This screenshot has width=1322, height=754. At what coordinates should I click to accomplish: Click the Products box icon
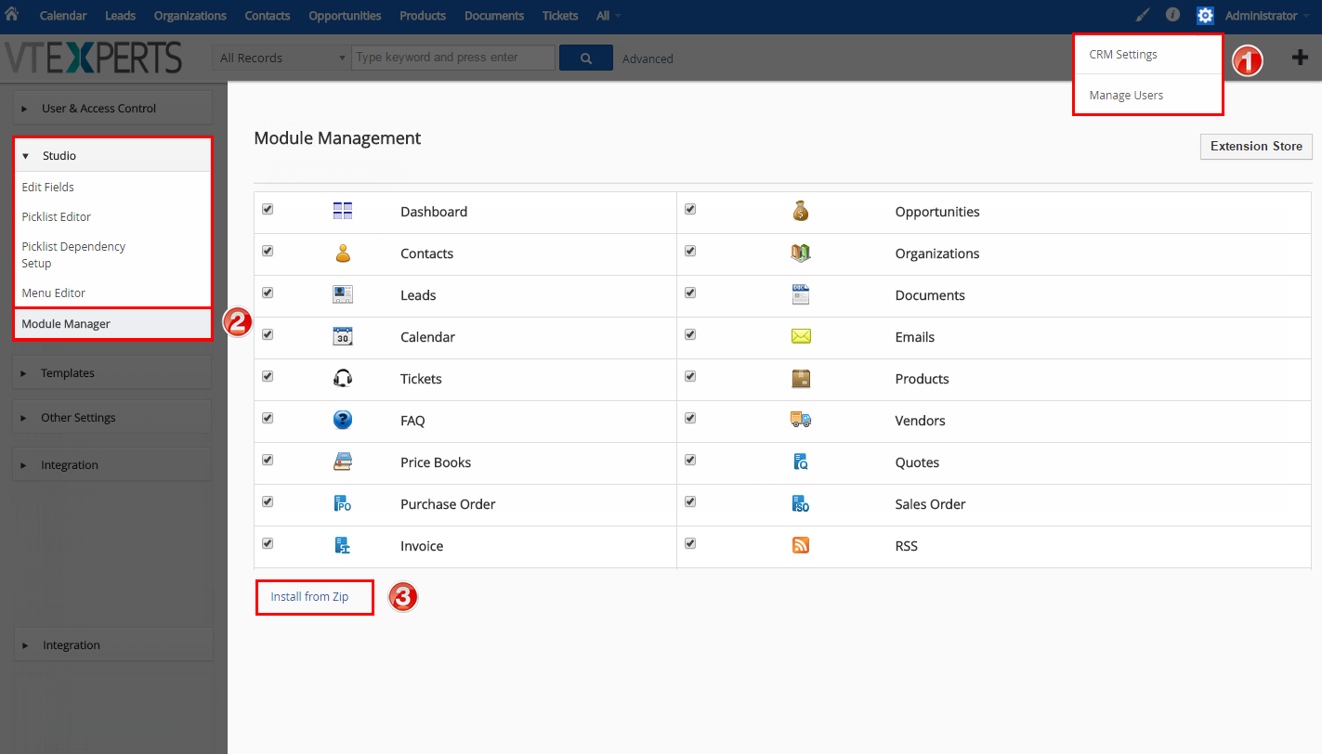click(x=801, y=378)
